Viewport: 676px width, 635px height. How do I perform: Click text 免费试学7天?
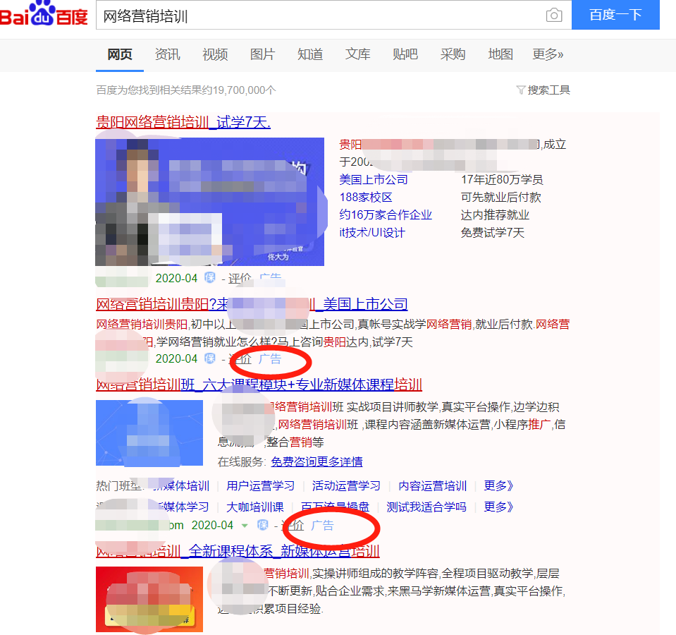click(492, 233)
